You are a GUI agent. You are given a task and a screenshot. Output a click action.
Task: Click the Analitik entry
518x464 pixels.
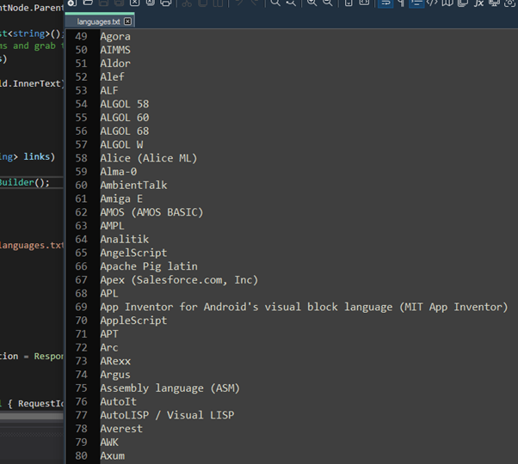pos(125,239)
